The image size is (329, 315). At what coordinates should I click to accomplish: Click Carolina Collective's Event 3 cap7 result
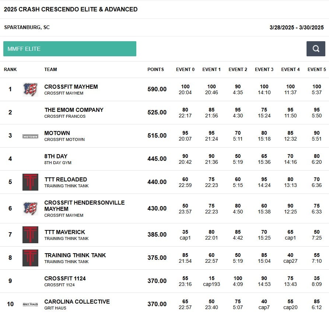click(264, 307)
